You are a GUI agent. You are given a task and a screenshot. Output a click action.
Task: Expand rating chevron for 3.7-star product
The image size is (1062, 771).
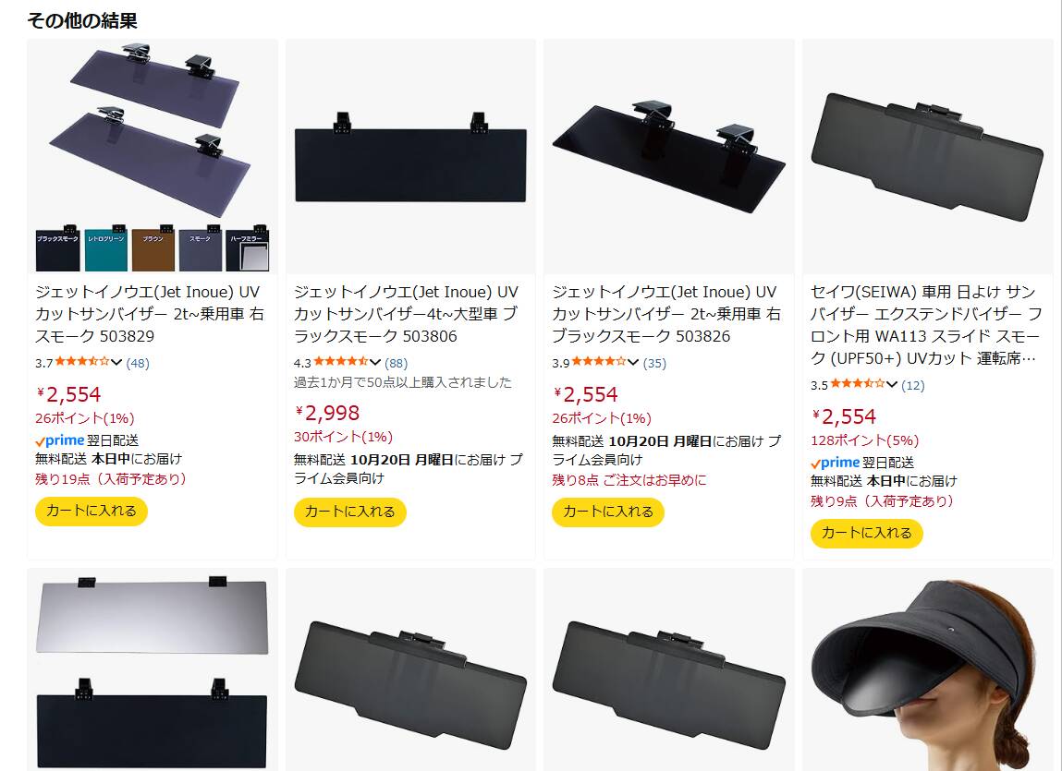(116, 363)
